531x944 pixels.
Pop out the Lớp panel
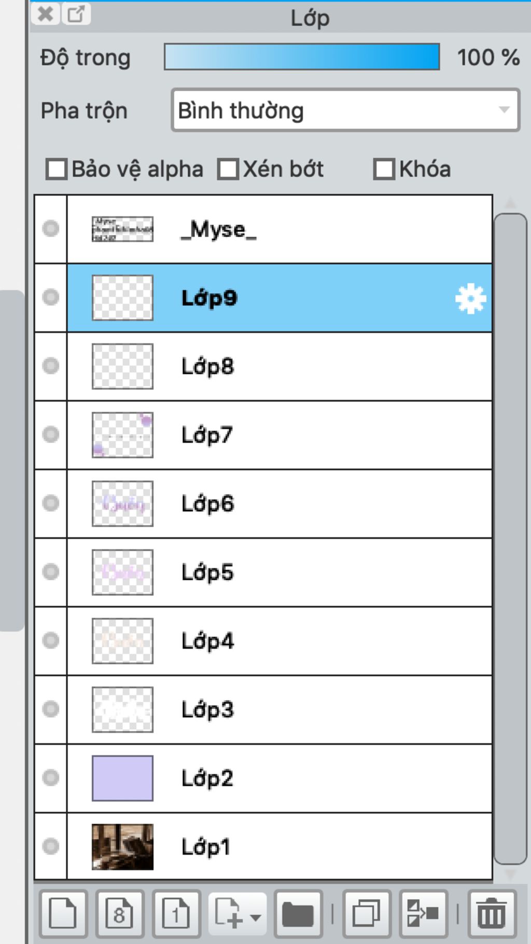click(x=76, y=14)
